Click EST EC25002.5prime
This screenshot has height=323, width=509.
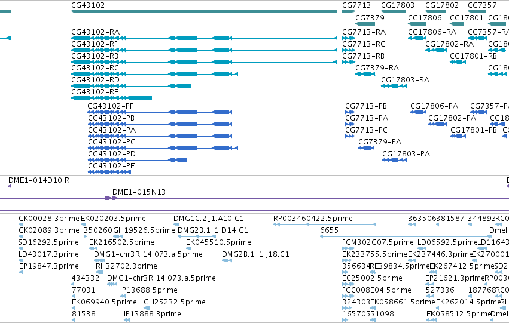[373, 279]
